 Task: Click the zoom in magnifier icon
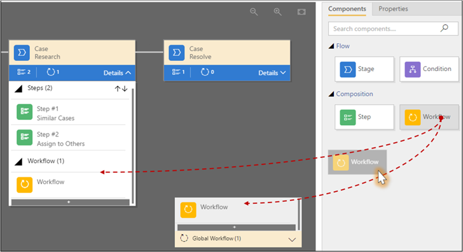click(x=277, y=12)
